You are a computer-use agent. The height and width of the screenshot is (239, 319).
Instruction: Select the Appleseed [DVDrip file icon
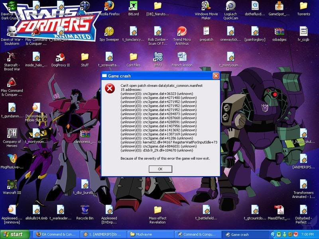[109, 210]
